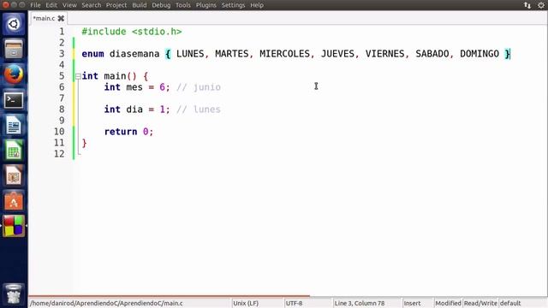Click the Code::Blocks colored blocks launcher icon
The width and height of the screenshot is (548, 308).
[x=14, y=226]
